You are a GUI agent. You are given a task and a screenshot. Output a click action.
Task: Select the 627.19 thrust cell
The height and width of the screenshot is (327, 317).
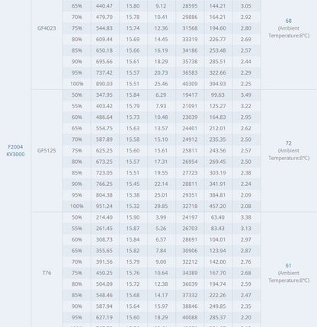click(104, 317)
